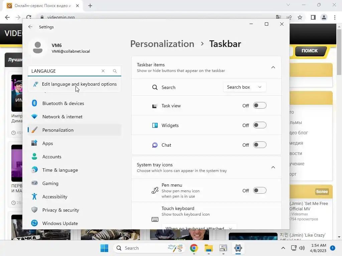Click the Widgets icon
Image resolution: width=342 pixels, height=256 pixels.
pos(155,125)
